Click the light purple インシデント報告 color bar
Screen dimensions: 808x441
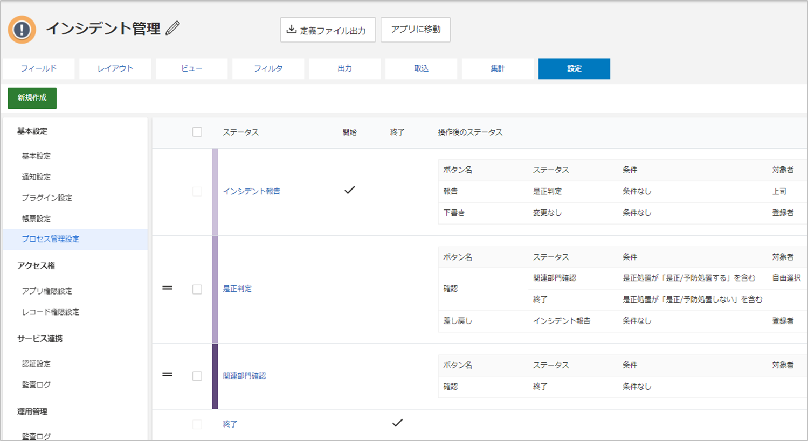pyautogui.click(x=215, y=192)
